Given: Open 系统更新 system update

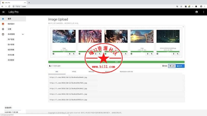Looking at the screenshot, I should [11, 60].
